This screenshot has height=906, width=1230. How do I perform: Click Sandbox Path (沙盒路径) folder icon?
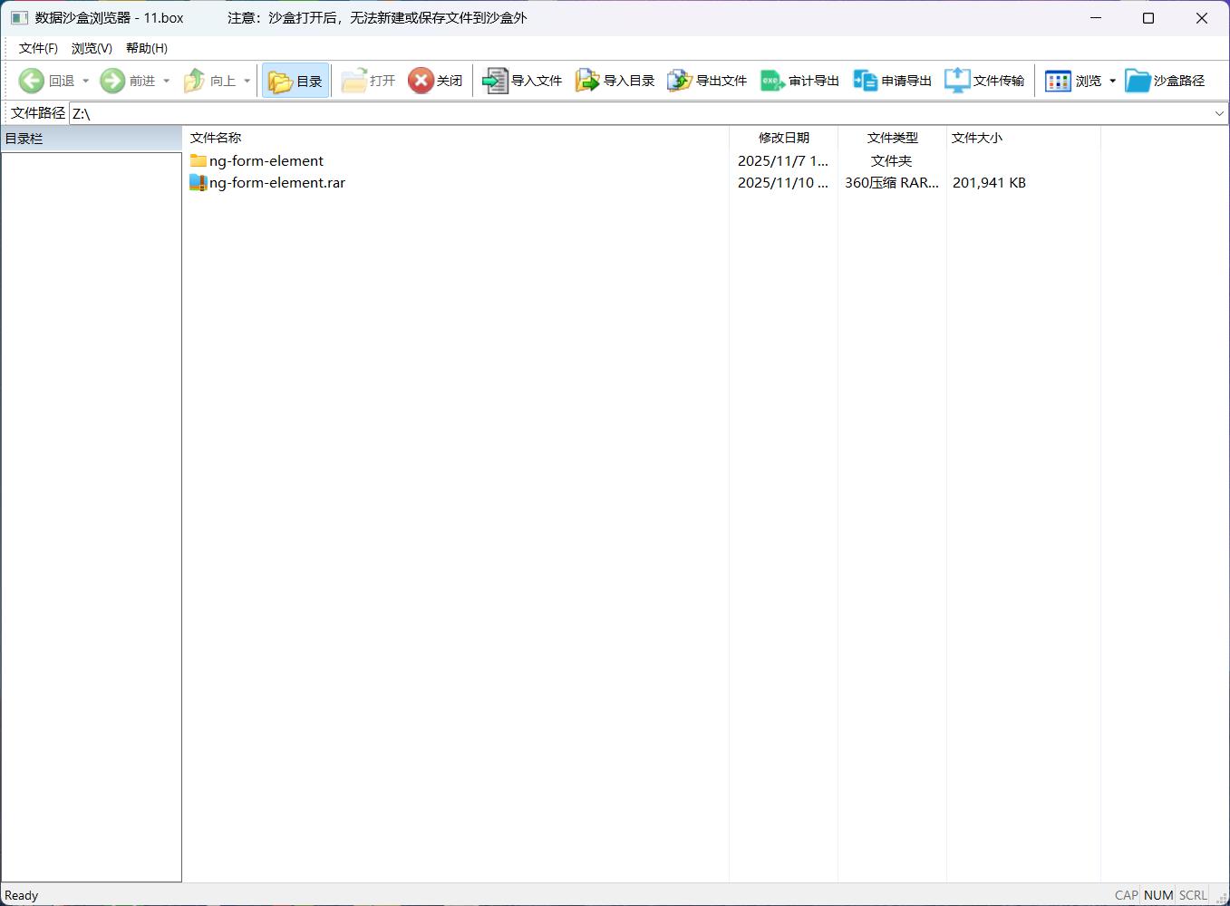[1138, 81]
